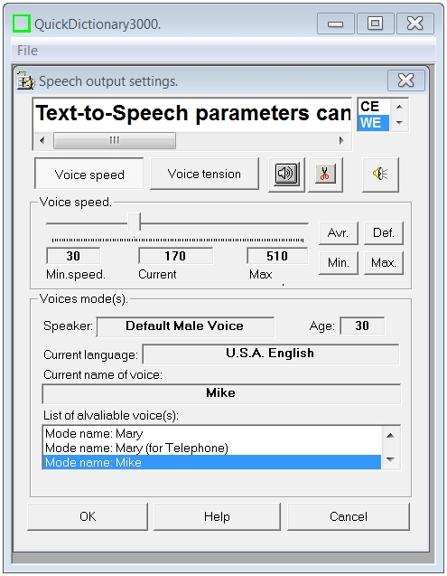Viewport: 447px width, 576px height.
Task: Close the Speech output settings dialog
Action: tap(405, 80)
